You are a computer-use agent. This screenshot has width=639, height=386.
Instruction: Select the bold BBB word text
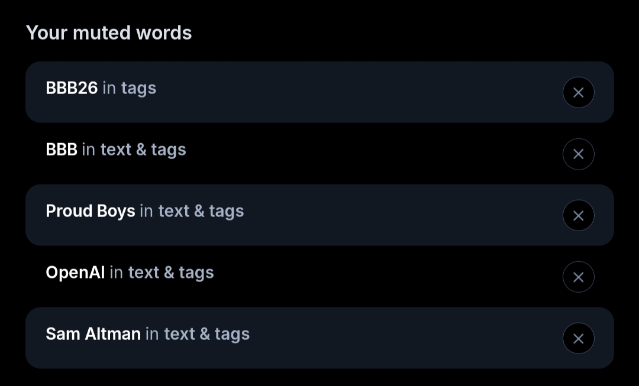62,150
